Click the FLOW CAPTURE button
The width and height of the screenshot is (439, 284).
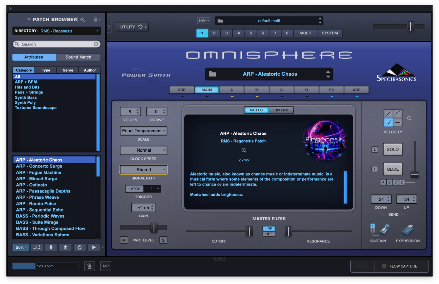click(402, 266)
